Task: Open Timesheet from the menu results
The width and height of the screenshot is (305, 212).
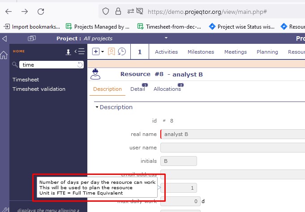Action: point(26,80)
